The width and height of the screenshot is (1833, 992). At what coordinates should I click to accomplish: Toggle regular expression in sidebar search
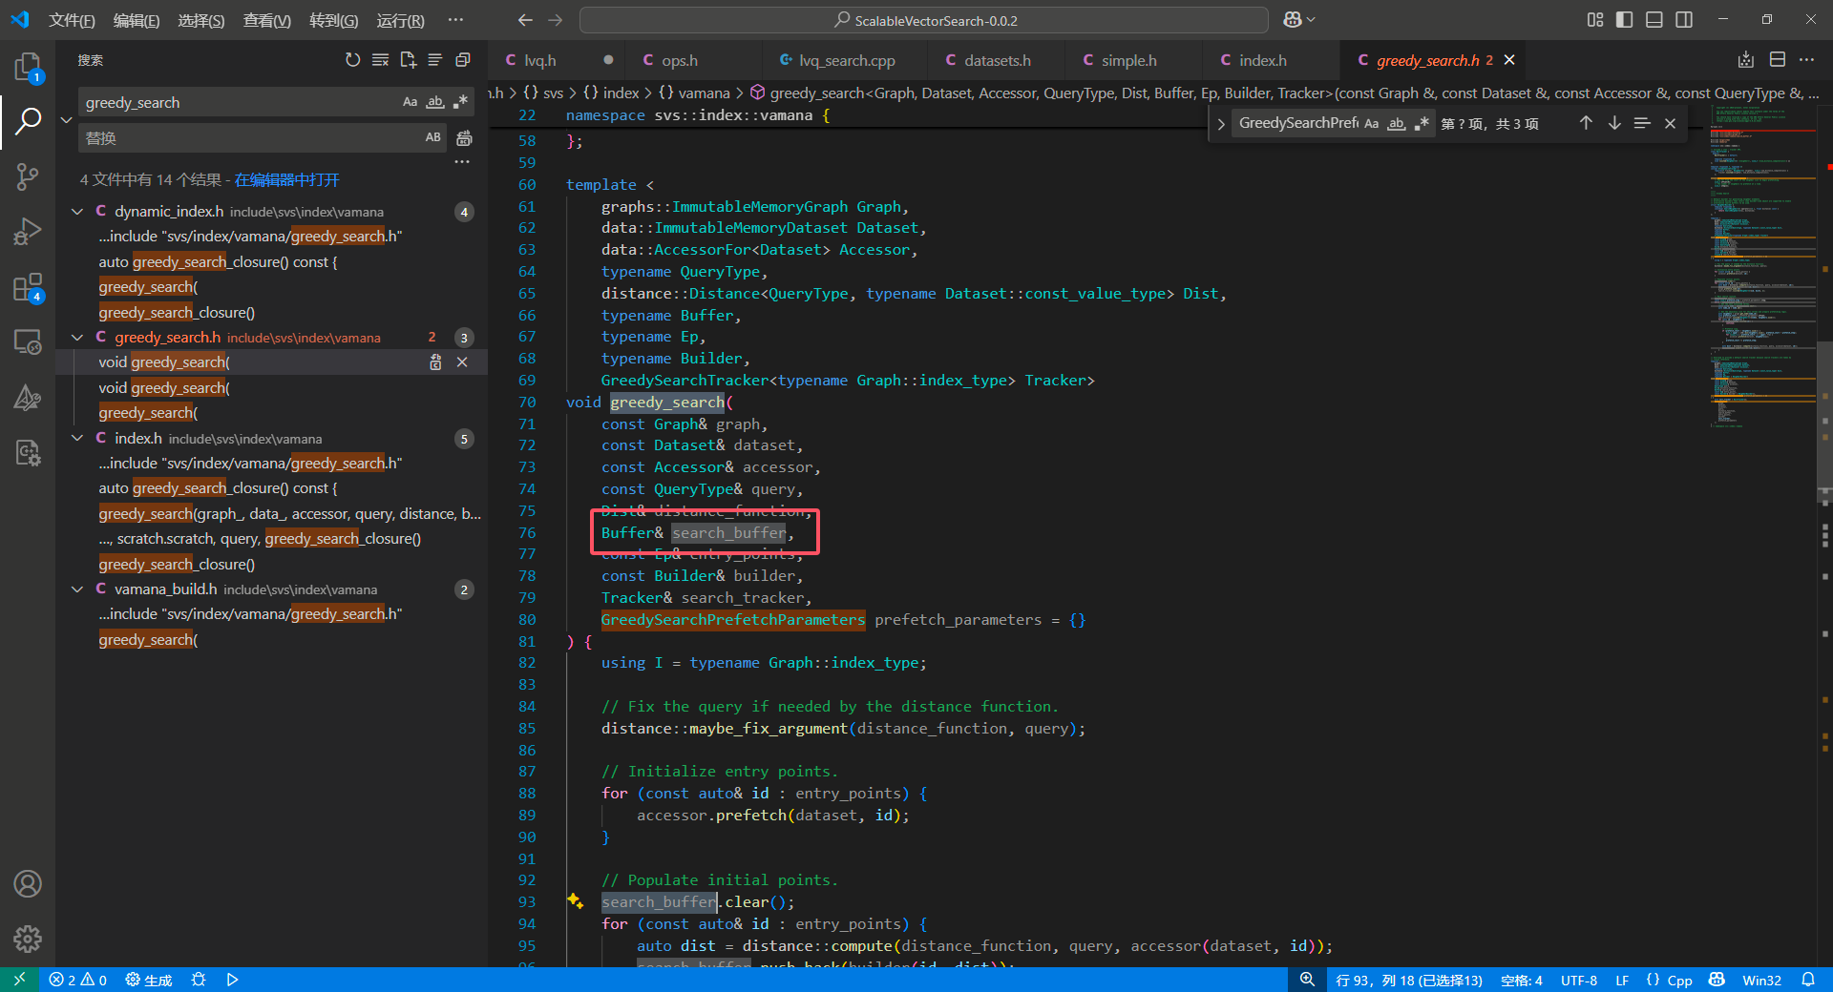pos(461,102)
